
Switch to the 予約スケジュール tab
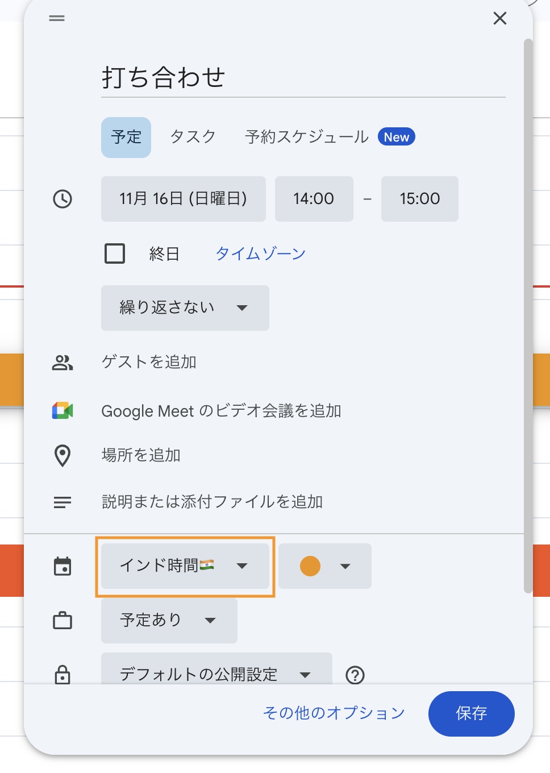click(307, 137)
